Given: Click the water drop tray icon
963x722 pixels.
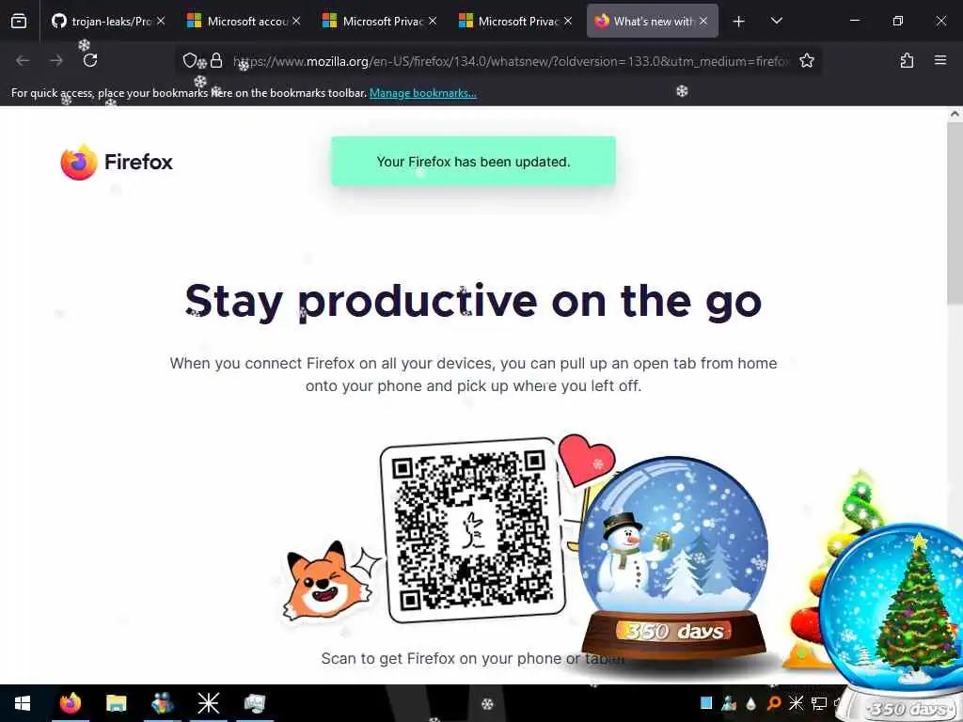Looking at the screenshot, I should [x=751, y=703].
